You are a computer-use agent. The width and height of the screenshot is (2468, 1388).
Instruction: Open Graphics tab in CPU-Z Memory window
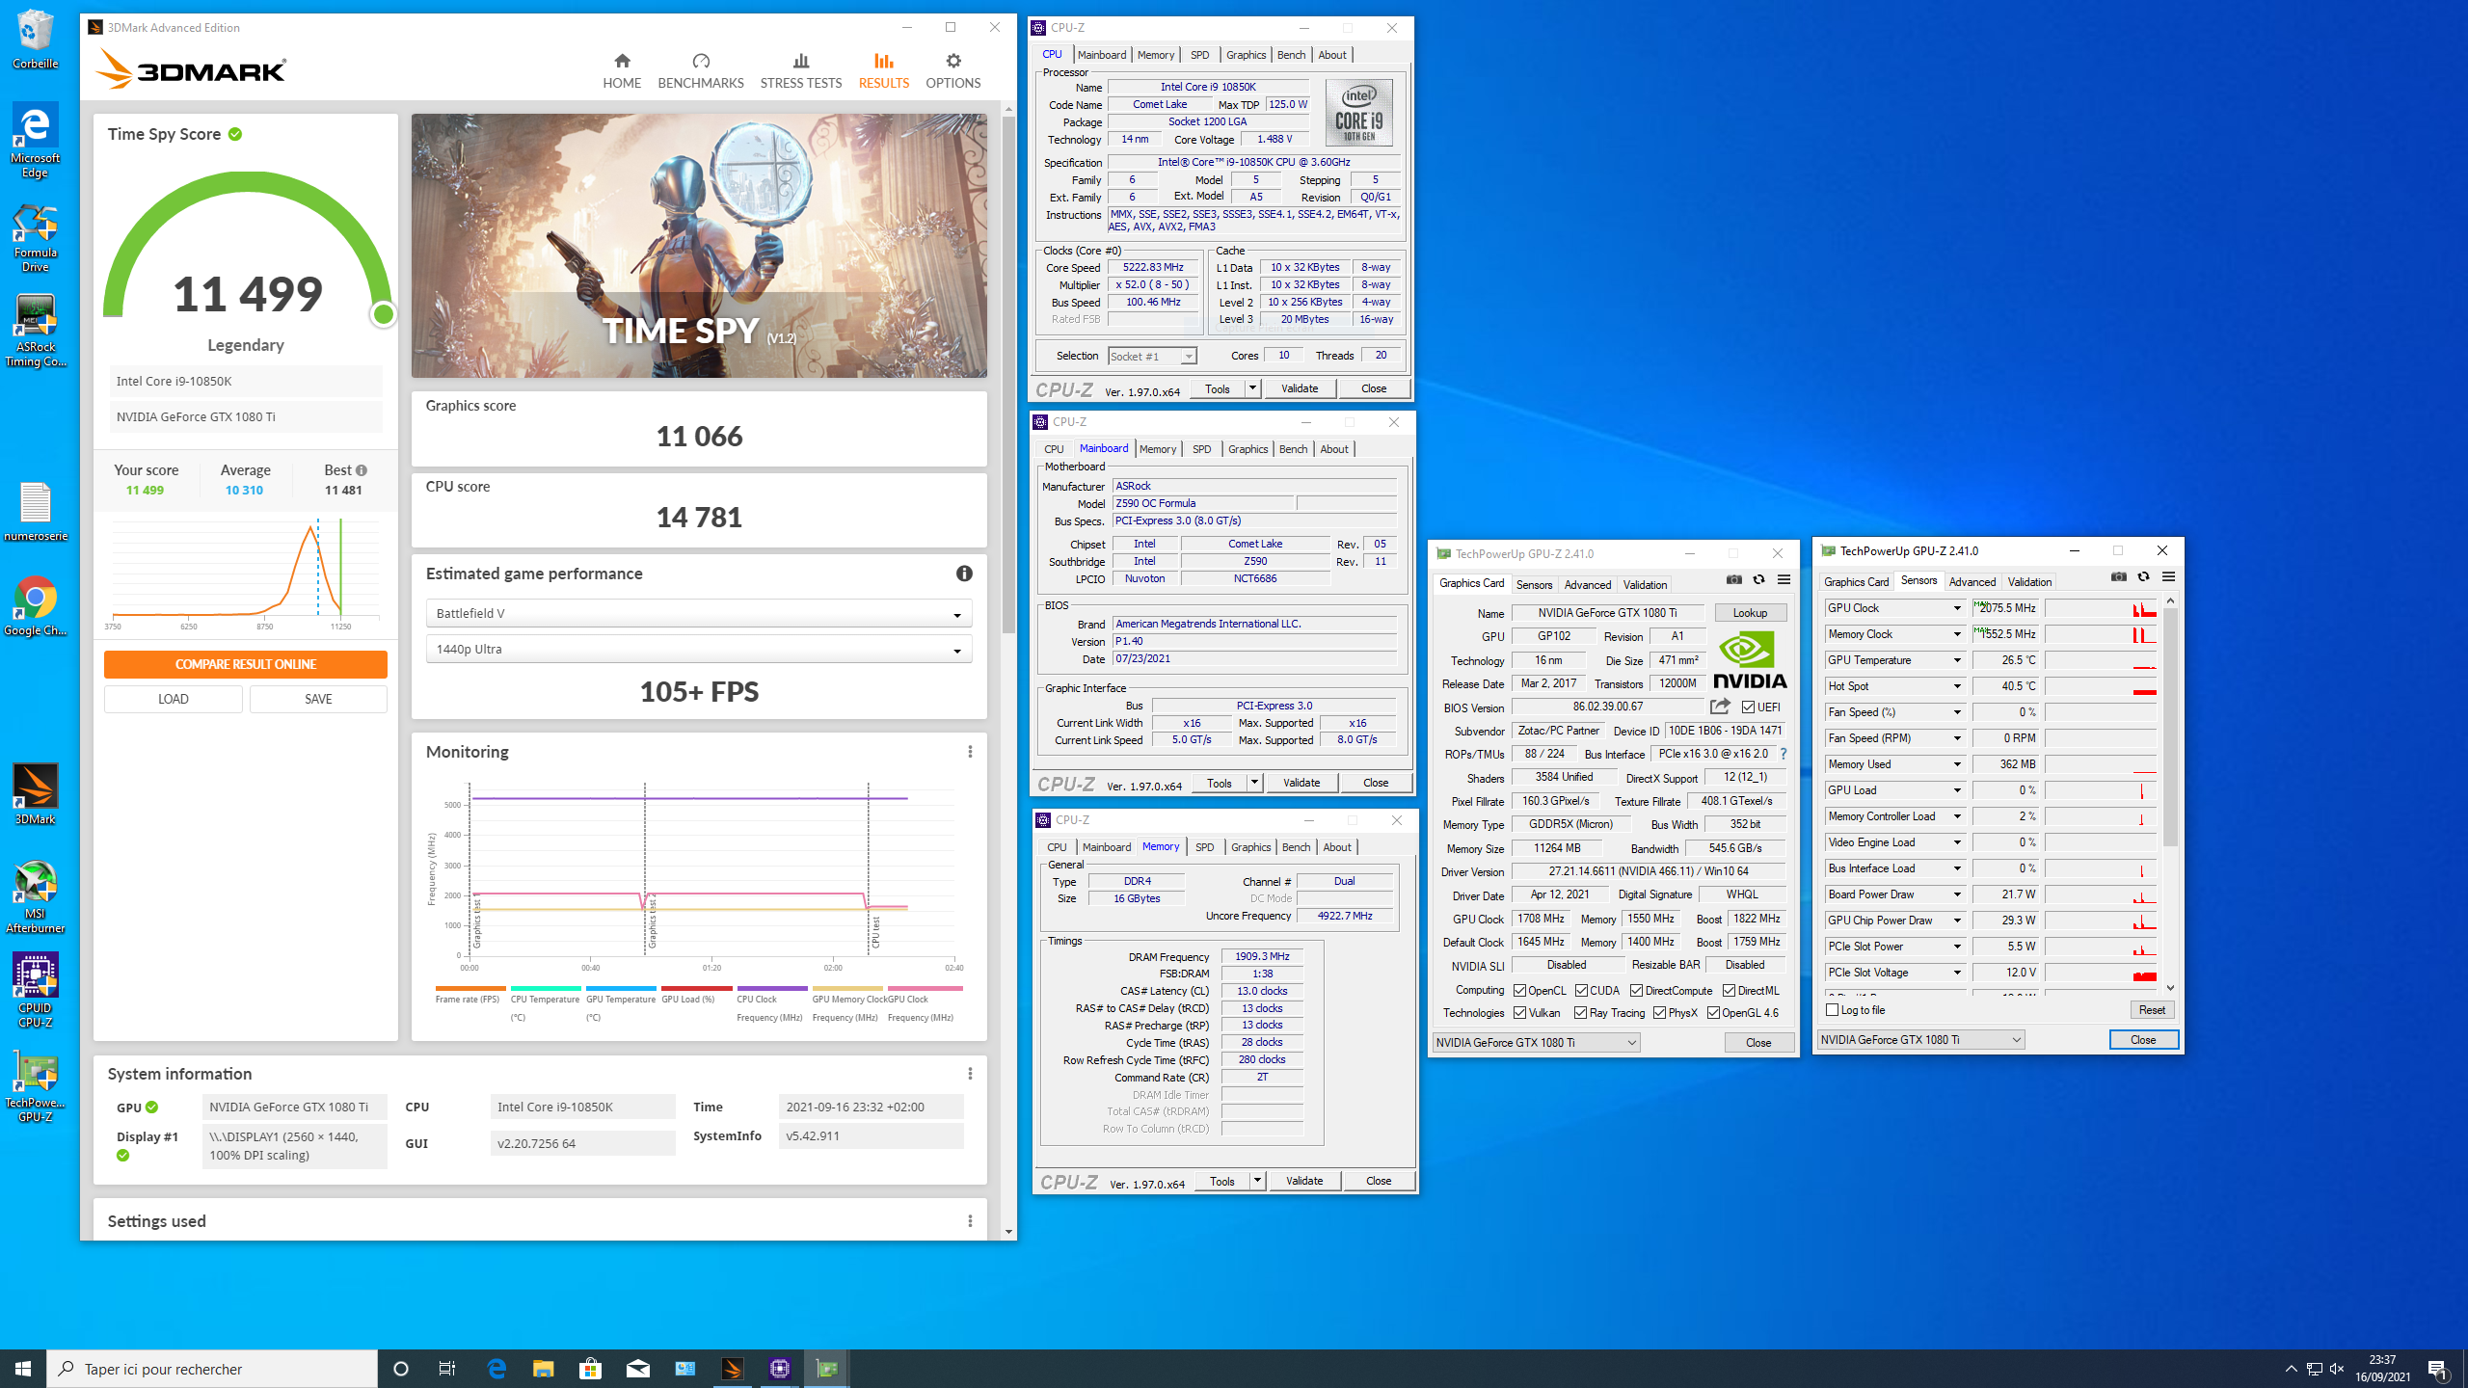coord(1250,847)
